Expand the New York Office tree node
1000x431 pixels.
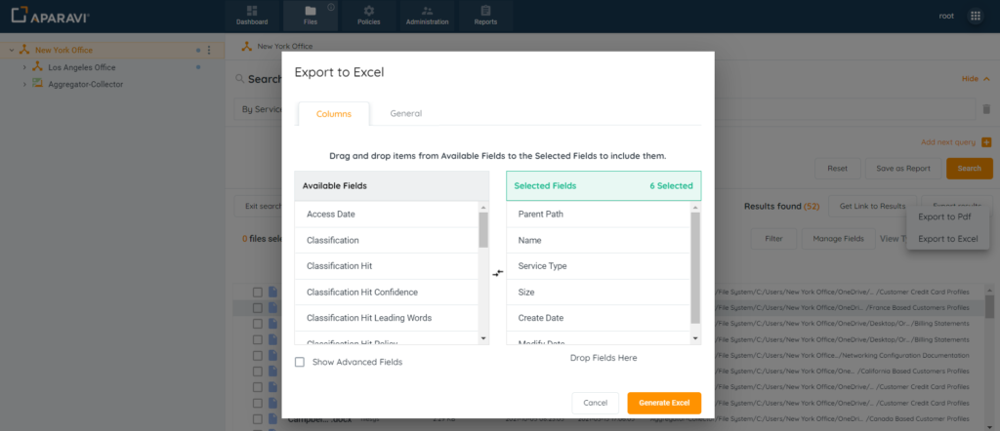(x=11, y=50)
